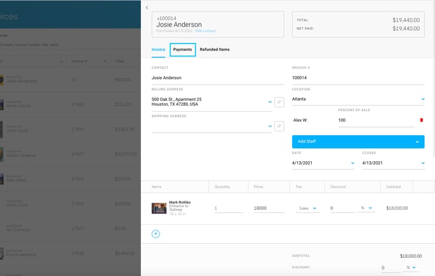
Task: Open the Payments tab
Action: (x=183, y=50)
